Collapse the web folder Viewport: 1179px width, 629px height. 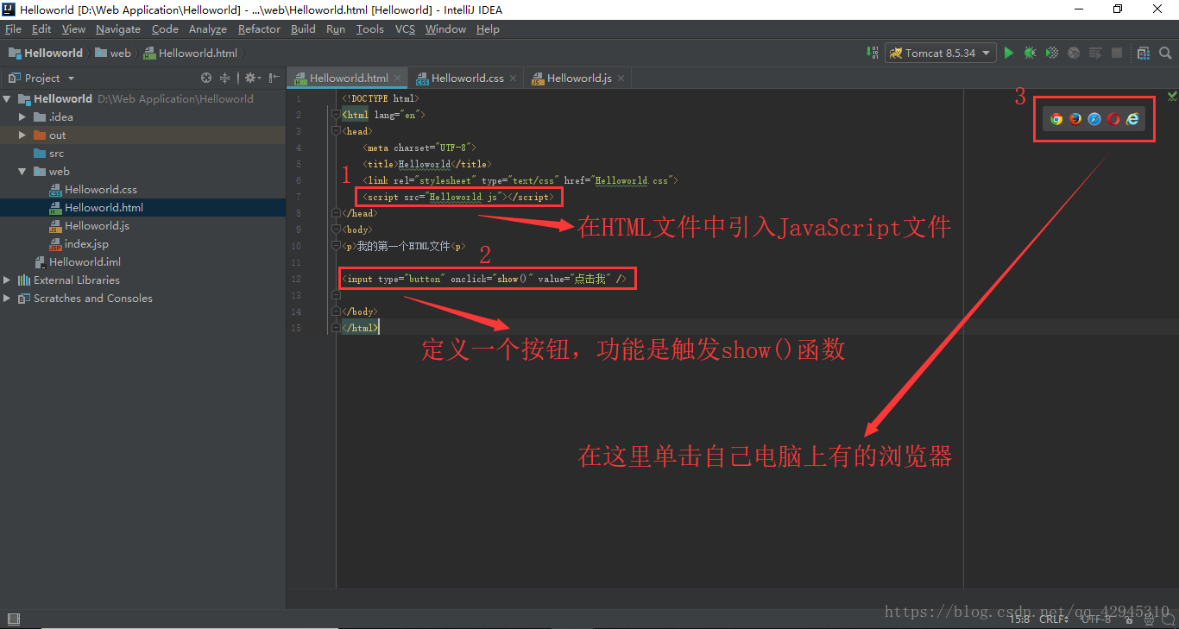point(23,172)
